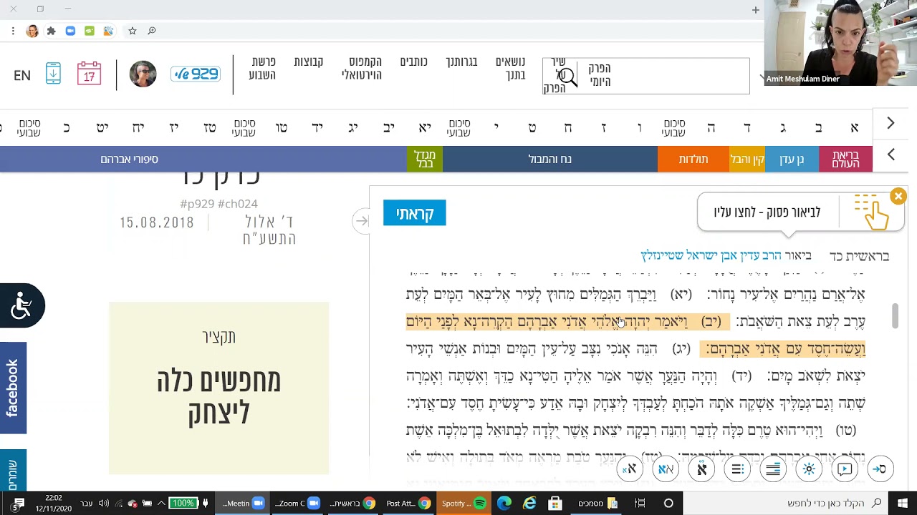
Task: Open the Chrome three-dot menu
Action: (13, 31)
